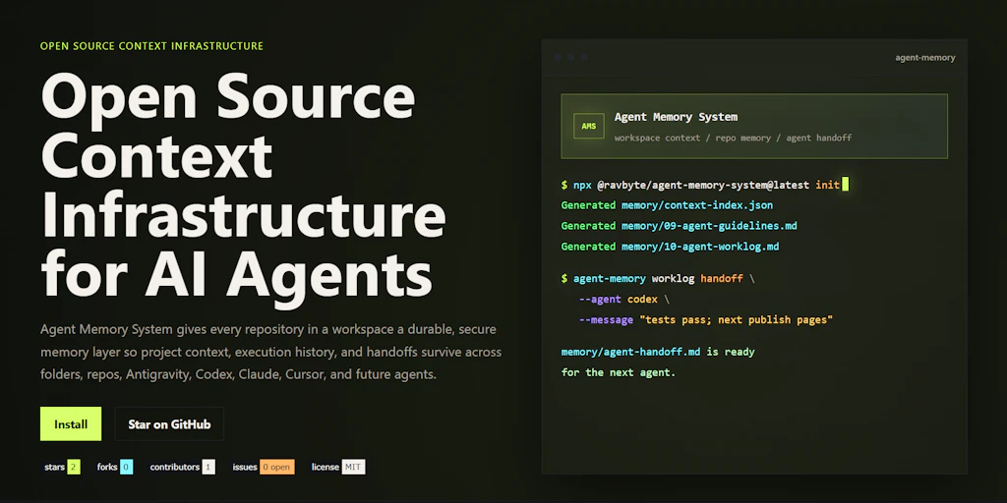Click the stars count badge
Screen dimensions: 1007x503
coord(62,467)
